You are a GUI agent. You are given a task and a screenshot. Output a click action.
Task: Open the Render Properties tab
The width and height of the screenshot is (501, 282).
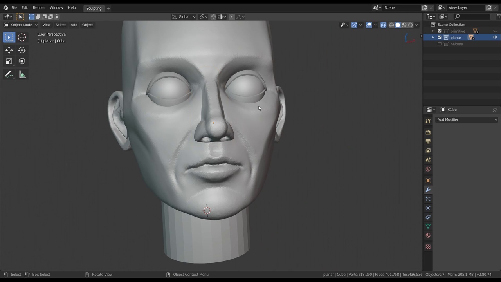click(x=428, y=132)
